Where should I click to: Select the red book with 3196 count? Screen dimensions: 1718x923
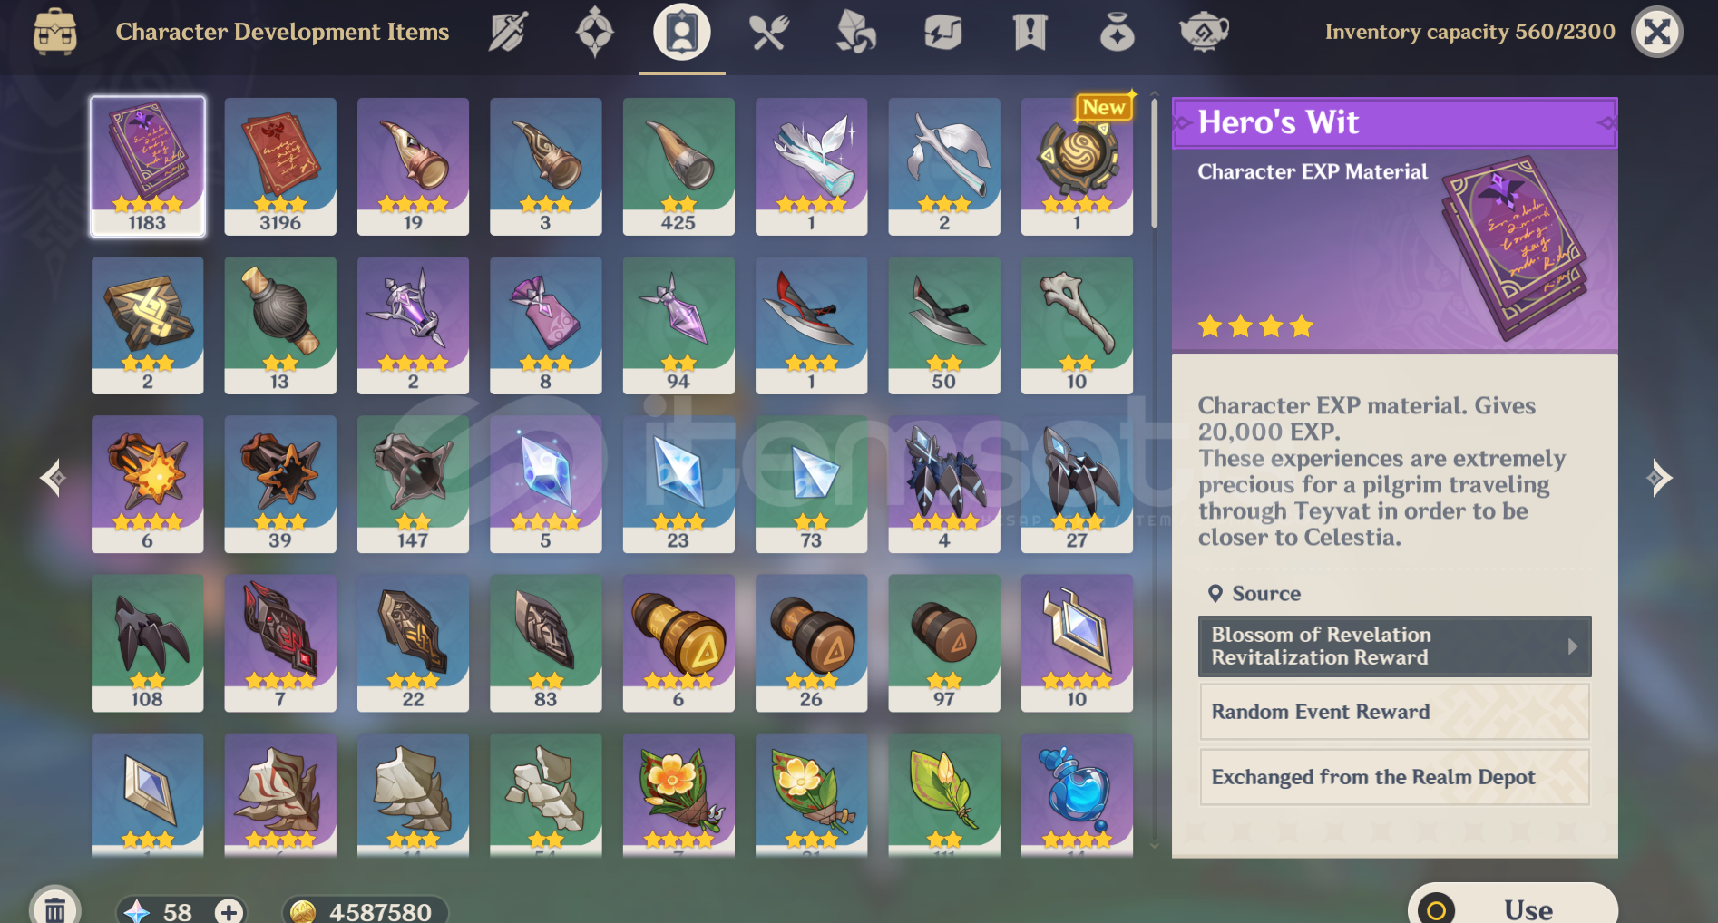(280, 167)
